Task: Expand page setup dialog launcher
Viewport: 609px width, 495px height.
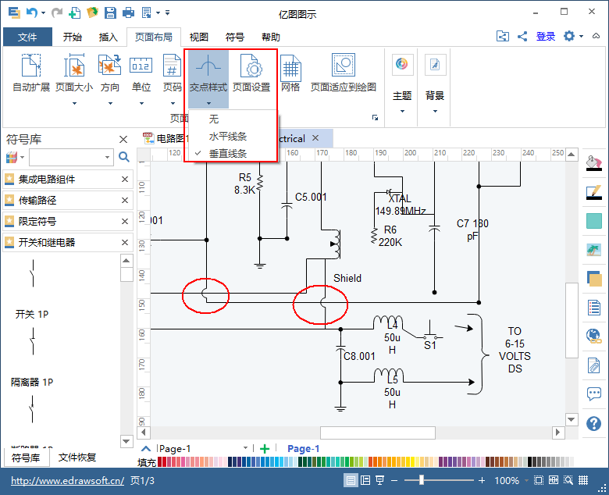Action: click(375, 118)
